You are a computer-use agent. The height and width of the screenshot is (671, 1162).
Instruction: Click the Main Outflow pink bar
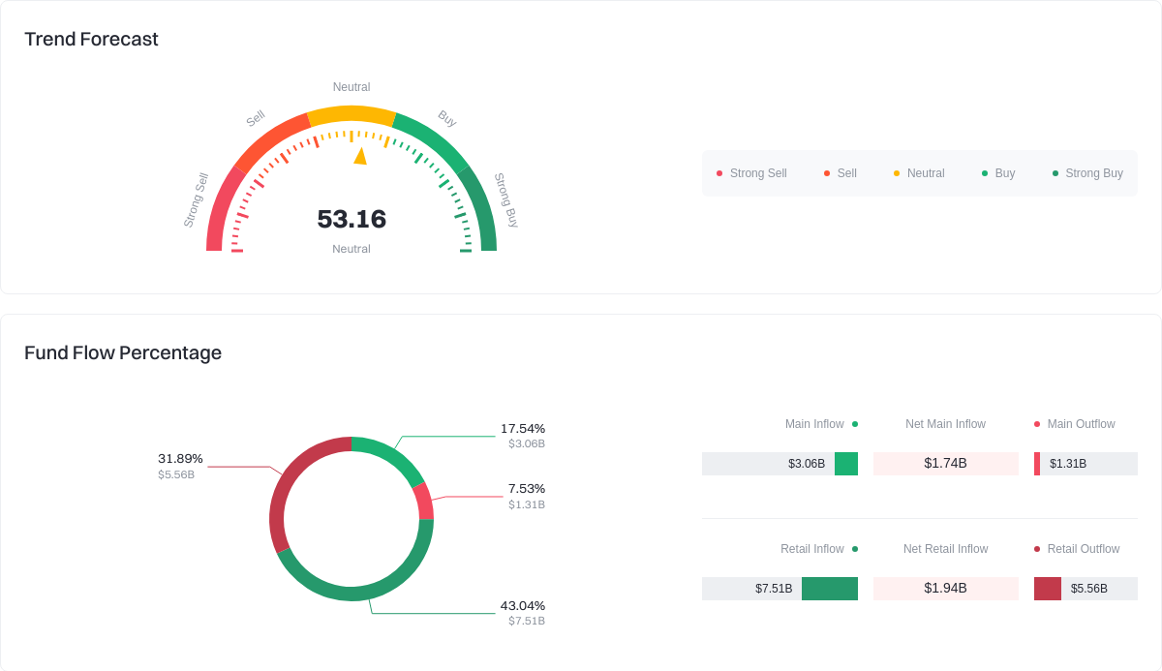(x=1037, y=464)
